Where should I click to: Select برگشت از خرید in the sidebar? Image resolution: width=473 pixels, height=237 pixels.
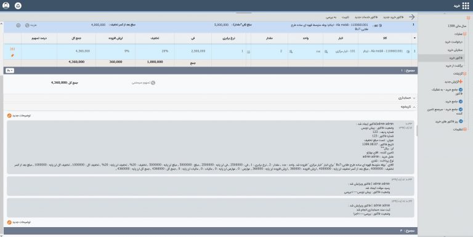(x=454, y=66)
